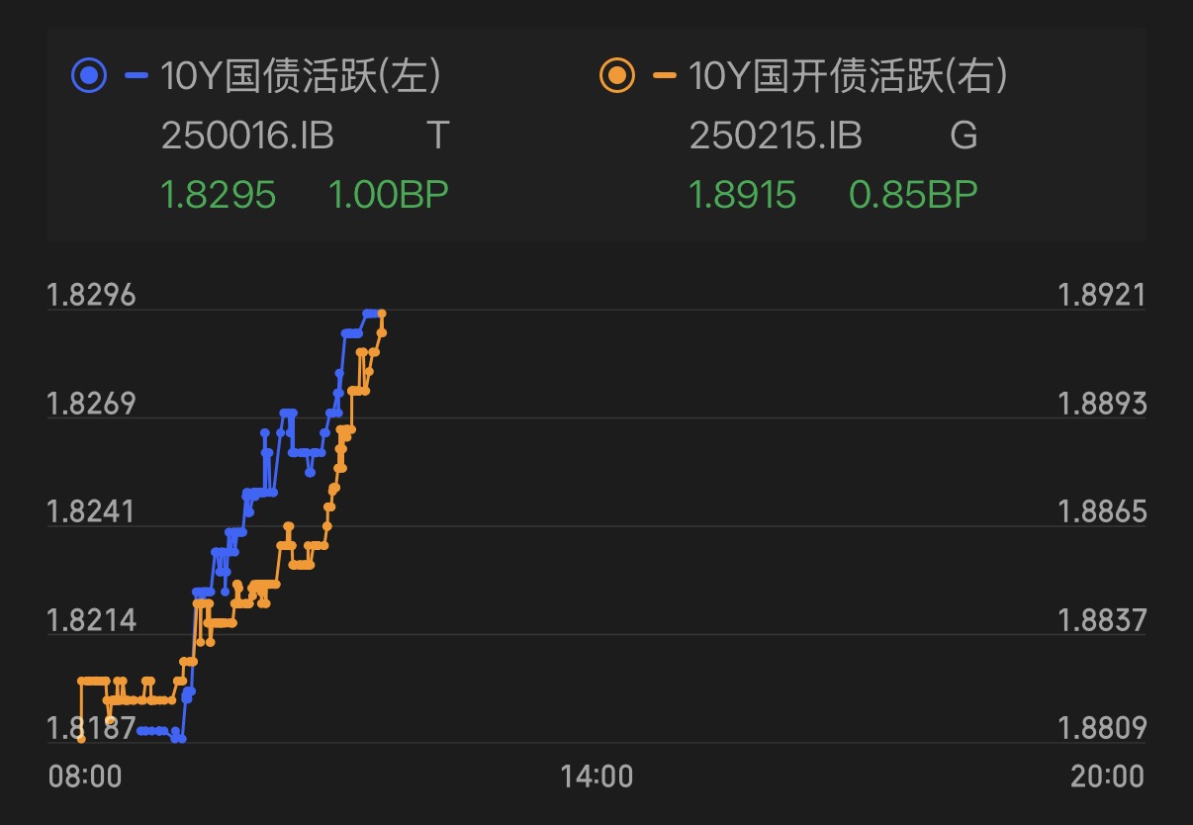Click bond code 250016.IB
The width and height of the screenshot is (1193, 825).
[247, 136]
